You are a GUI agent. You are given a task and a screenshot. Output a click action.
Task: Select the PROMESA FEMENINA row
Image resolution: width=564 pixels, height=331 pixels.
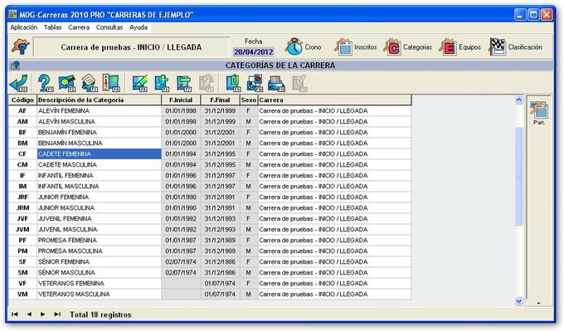210,241
